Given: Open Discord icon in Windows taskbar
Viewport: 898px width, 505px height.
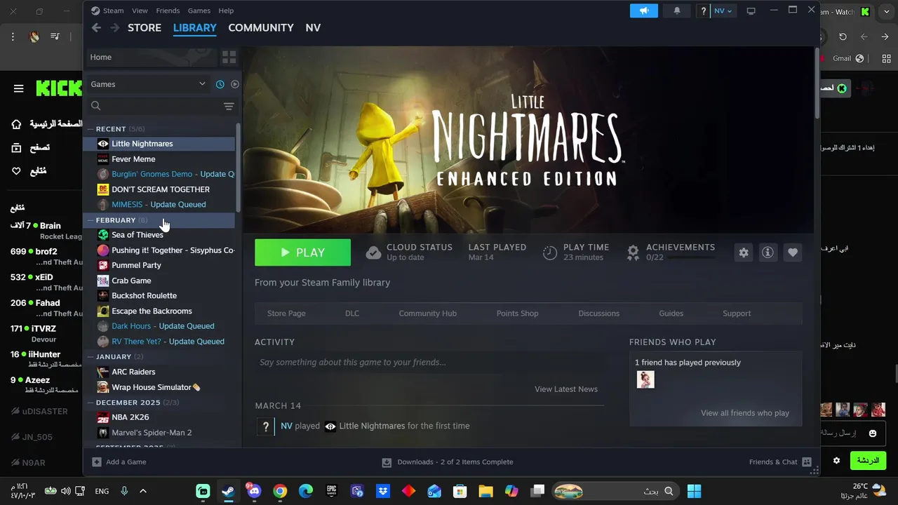Looking at the screenshot, I should (254, 491).
